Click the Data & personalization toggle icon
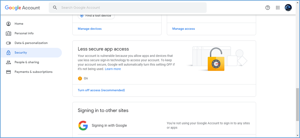 (8, 43)
